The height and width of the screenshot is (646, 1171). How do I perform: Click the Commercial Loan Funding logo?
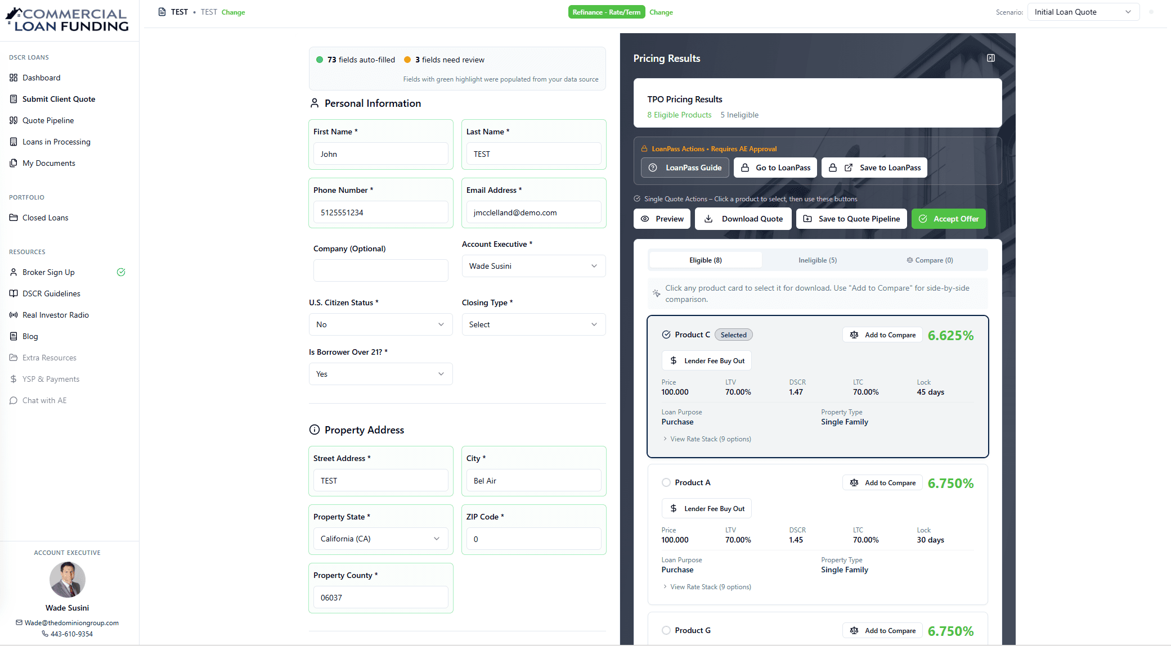coord(67,20)
